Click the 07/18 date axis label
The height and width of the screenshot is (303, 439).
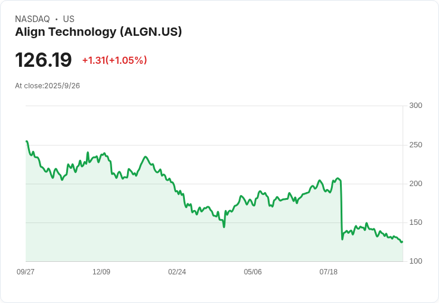click(329, 272)
